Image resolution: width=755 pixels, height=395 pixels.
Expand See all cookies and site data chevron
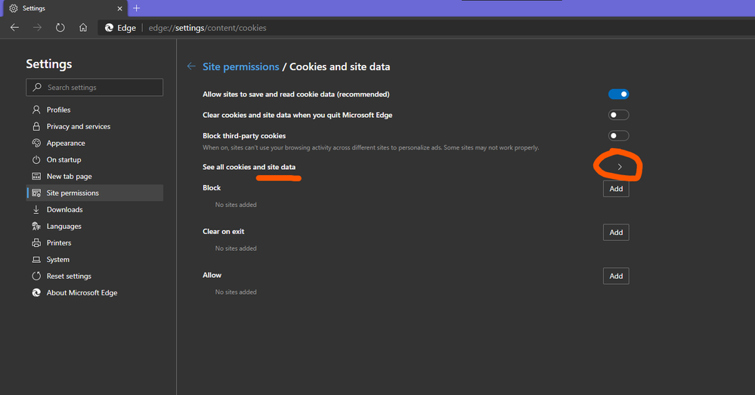[x=620, y=167]
